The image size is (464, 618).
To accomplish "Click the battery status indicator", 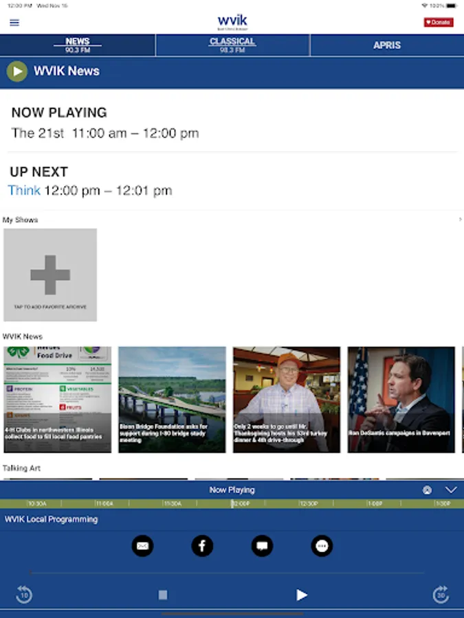I will [x=452, y=5].
